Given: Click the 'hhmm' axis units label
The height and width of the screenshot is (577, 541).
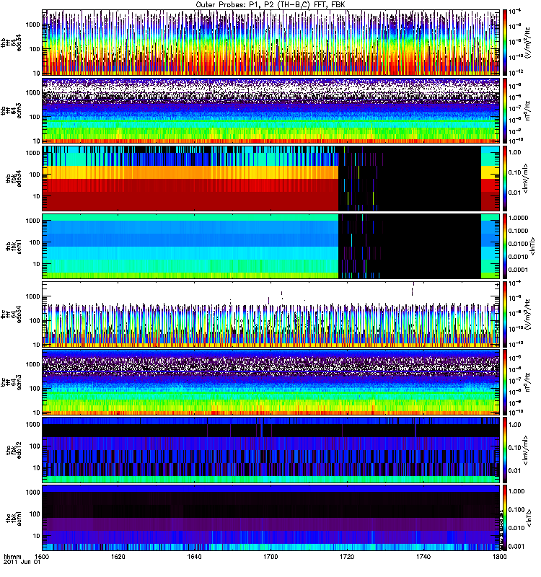Looking at the screenshot, I should [11, 558].
